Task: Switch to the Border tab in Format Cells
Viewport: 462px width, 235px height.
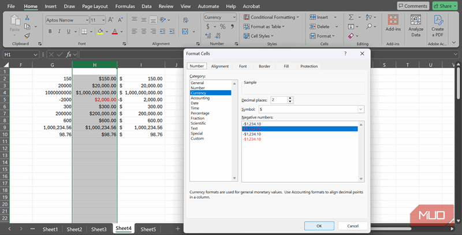Action: coord(264,66)
